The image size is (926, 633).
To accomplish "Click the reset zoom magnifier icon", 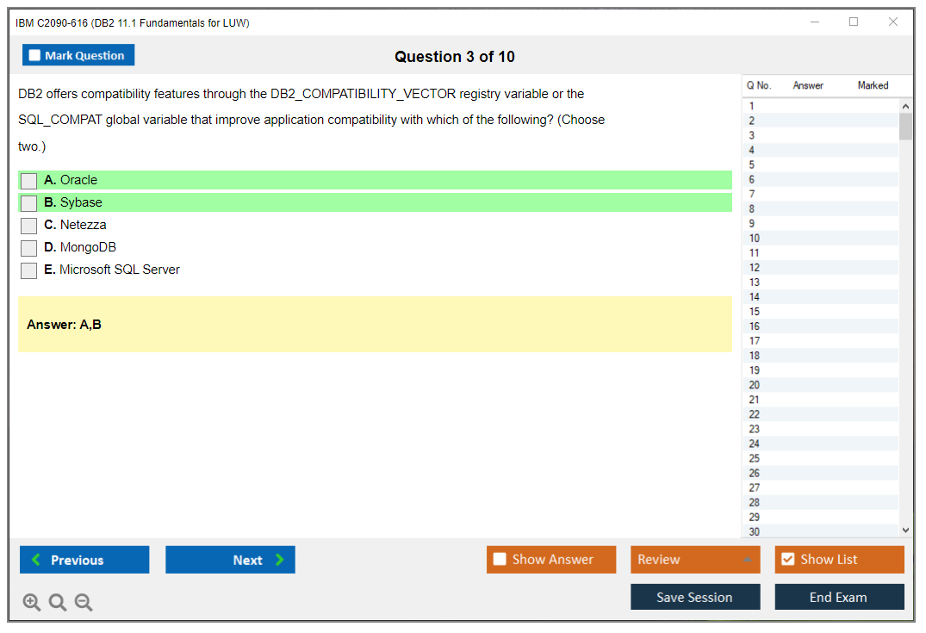I will [58, 603].
